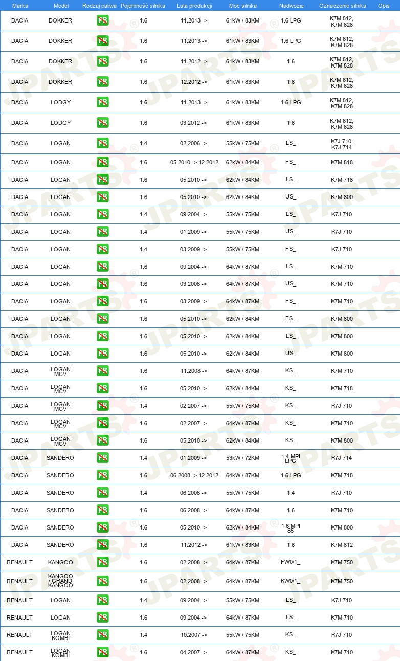Click SANDERO model cell in 11.2012 row
Image resolution: width=400 pixels, height=661 pixels.
click(60, 545)
